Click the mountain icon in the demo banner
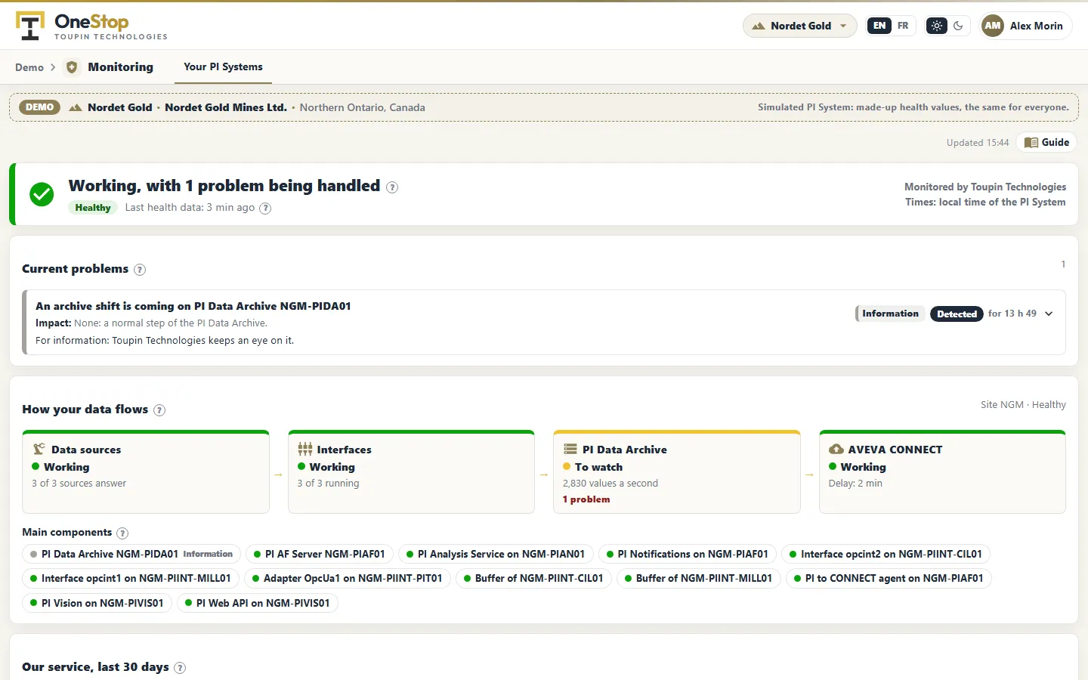 [76, 107]
